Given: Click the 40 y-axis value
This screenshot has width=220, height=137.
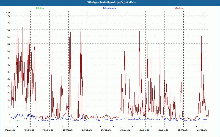Looking at the screenshot, I should pos(9,65).
